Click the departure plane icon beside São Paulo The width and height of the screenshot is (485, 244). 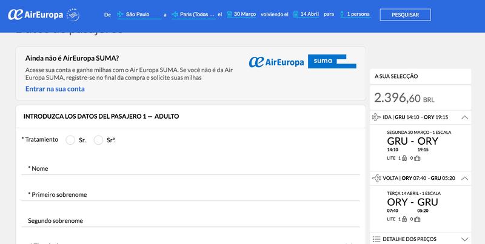pos(121,14)
